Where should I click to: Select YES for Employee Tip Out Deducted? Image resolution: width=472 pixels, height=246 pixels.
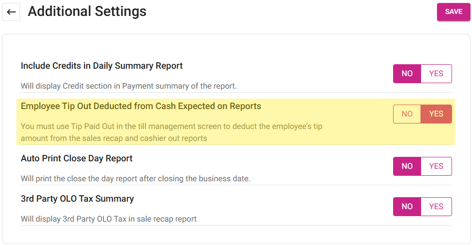coord(436,114)
